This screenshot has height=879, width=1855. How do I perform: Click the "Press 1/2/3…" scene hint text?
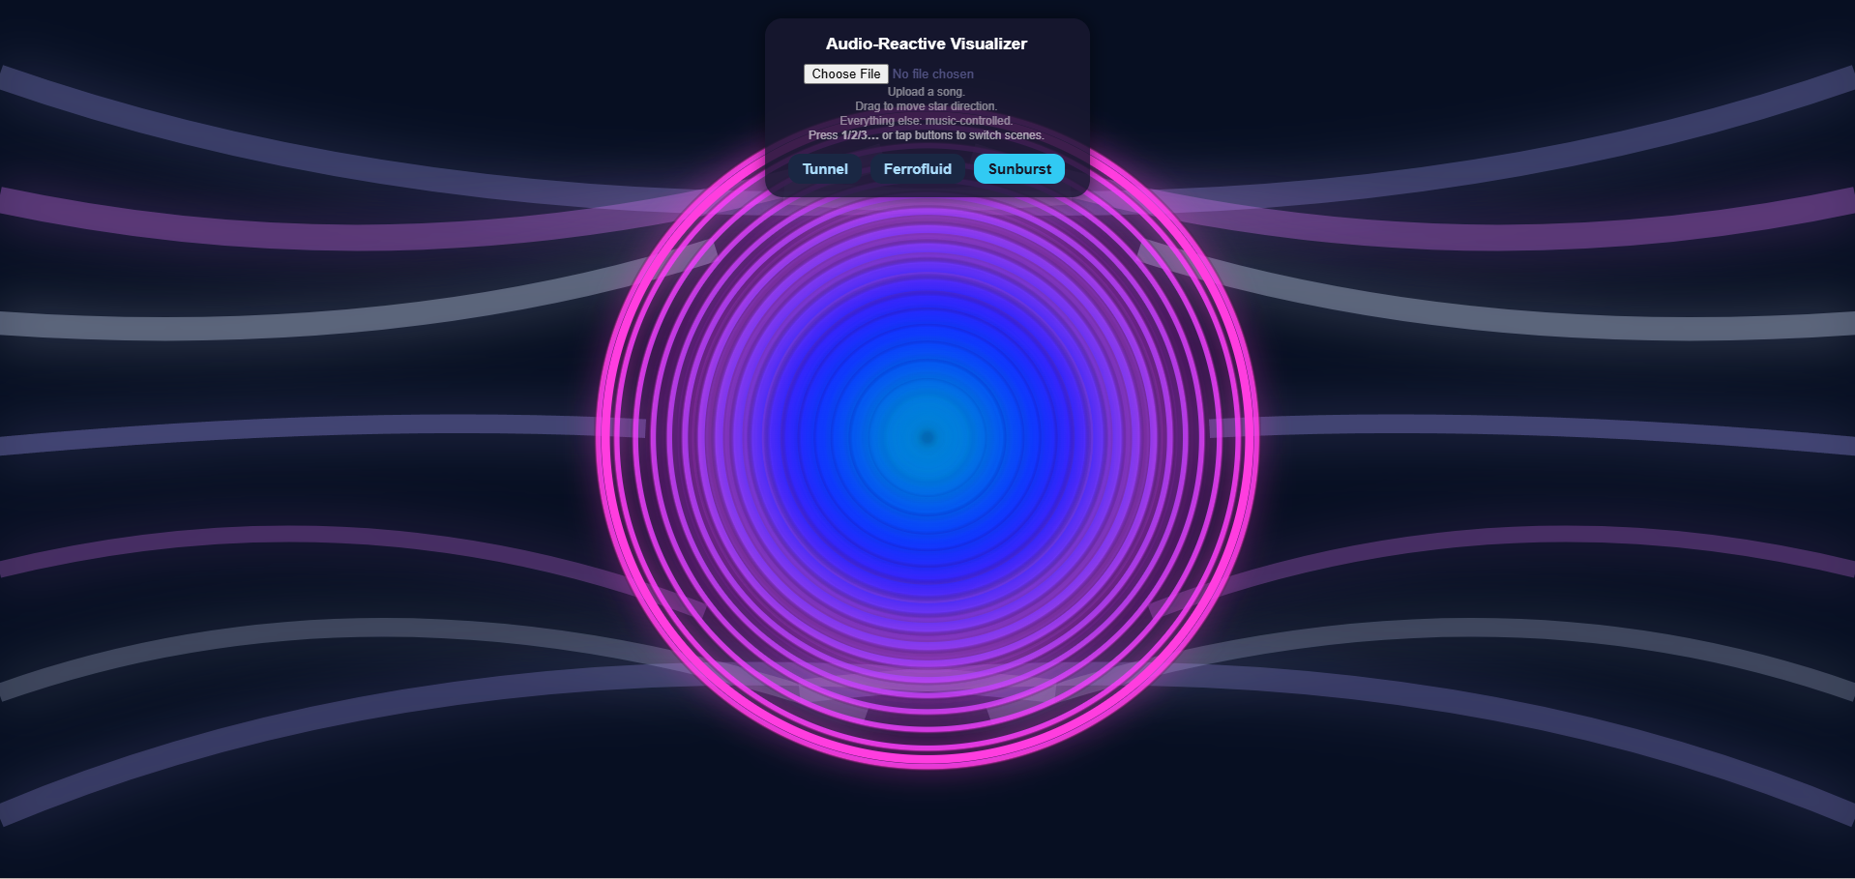926,135
